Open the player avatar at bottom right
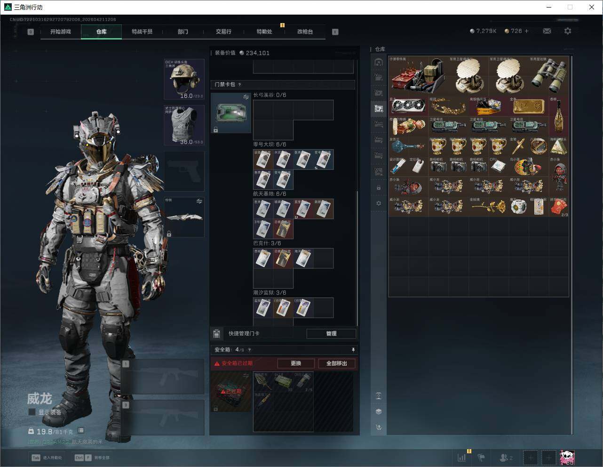Screen dimensions: 603x467 (x=567, y=458)
